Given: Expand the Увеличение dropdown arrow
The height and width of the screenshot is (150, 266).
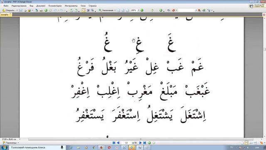Looking at the screenshot, I should (115, 10).
